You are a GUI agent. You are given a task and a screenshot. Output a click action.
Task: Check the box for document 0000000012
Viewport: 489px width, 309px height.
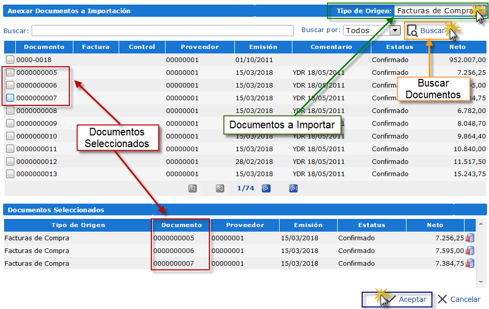click(x=10, y=161)
